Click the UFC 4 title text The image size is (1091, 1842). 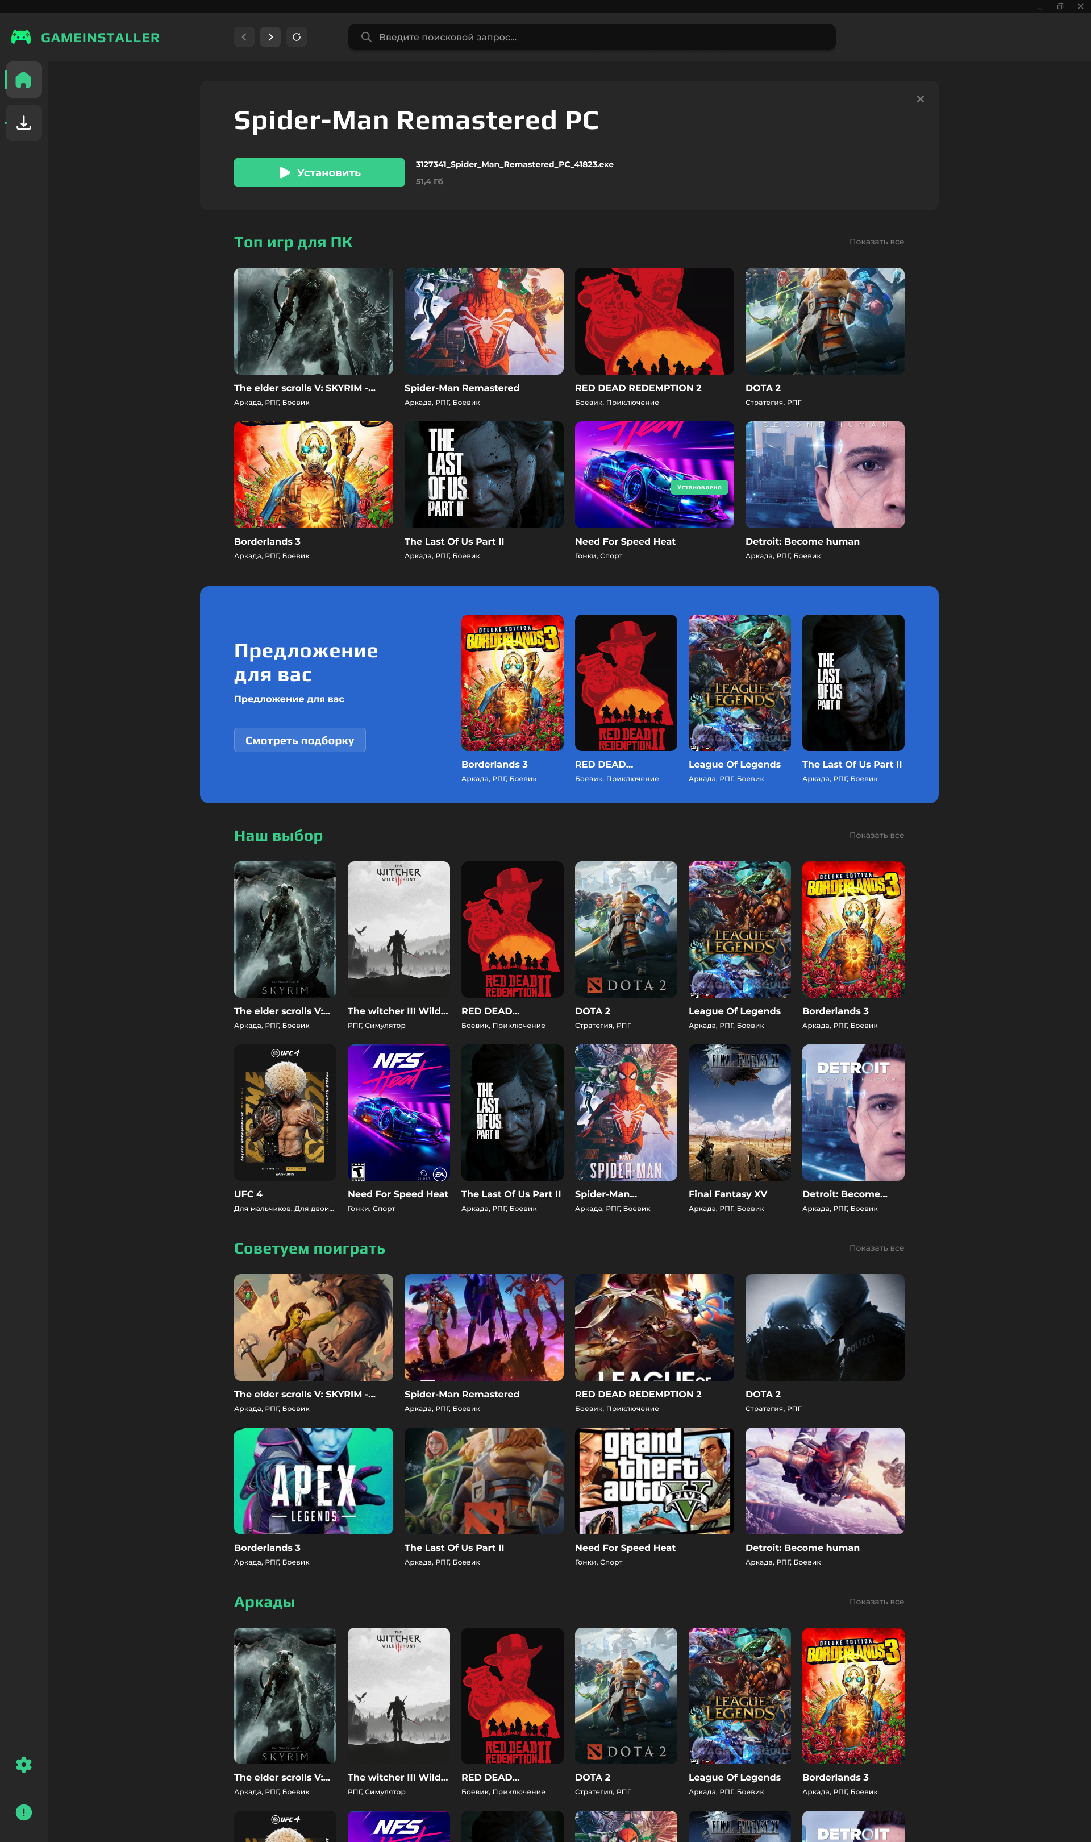[x=248, y=1194]
